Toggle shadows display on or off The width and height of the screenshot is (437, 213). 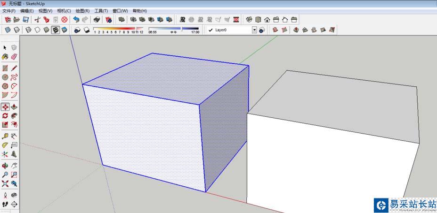86,30
